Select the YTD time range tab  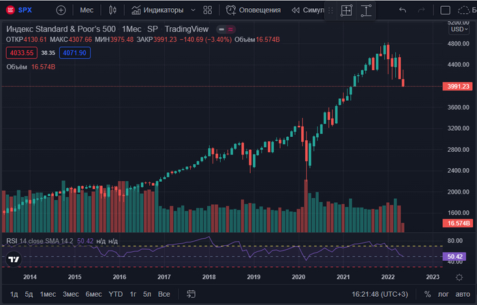point(115,294)
